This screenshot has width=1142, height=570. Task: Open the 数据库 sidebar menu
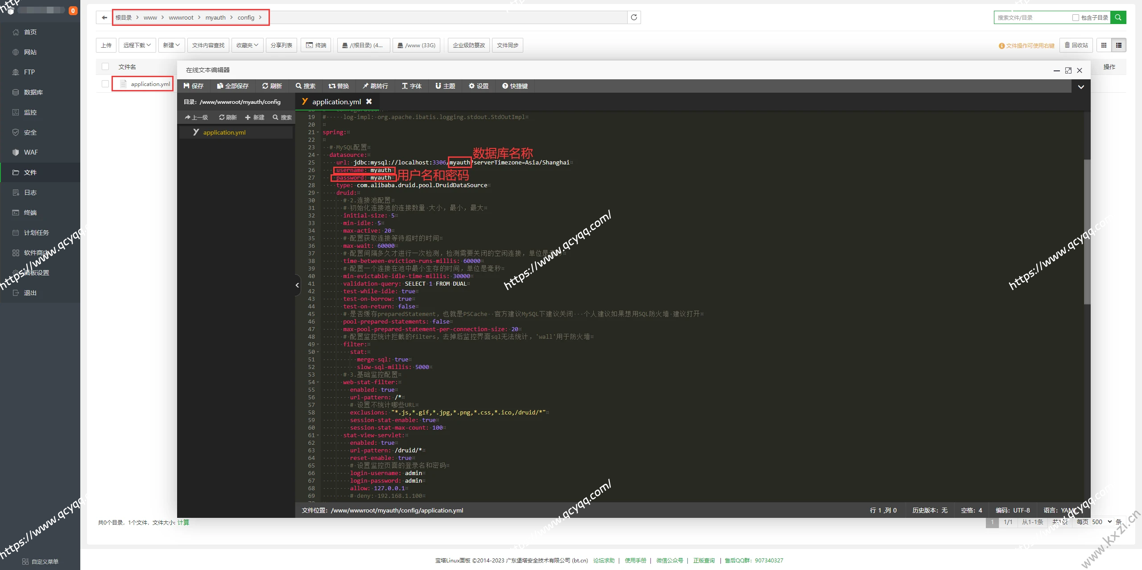coord(33,92)
